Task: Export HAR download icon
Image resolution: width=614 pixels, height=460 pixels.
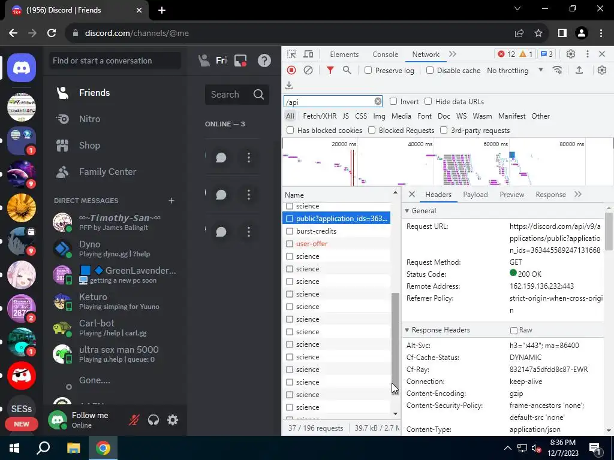Action: (x=289, y=85)
